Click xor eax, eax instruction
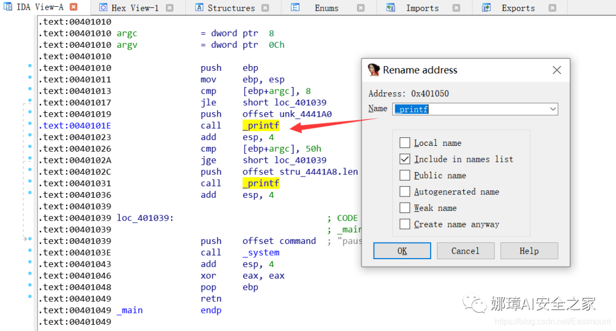The image size is (616, 331). (x=242, y=276)
